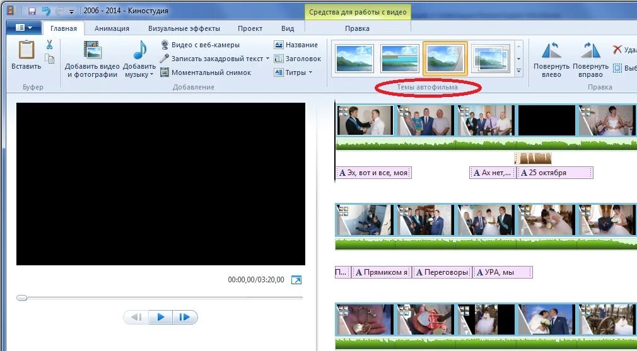Open the Правка video tools tab
637x351 pixels.
coord(357,28)
